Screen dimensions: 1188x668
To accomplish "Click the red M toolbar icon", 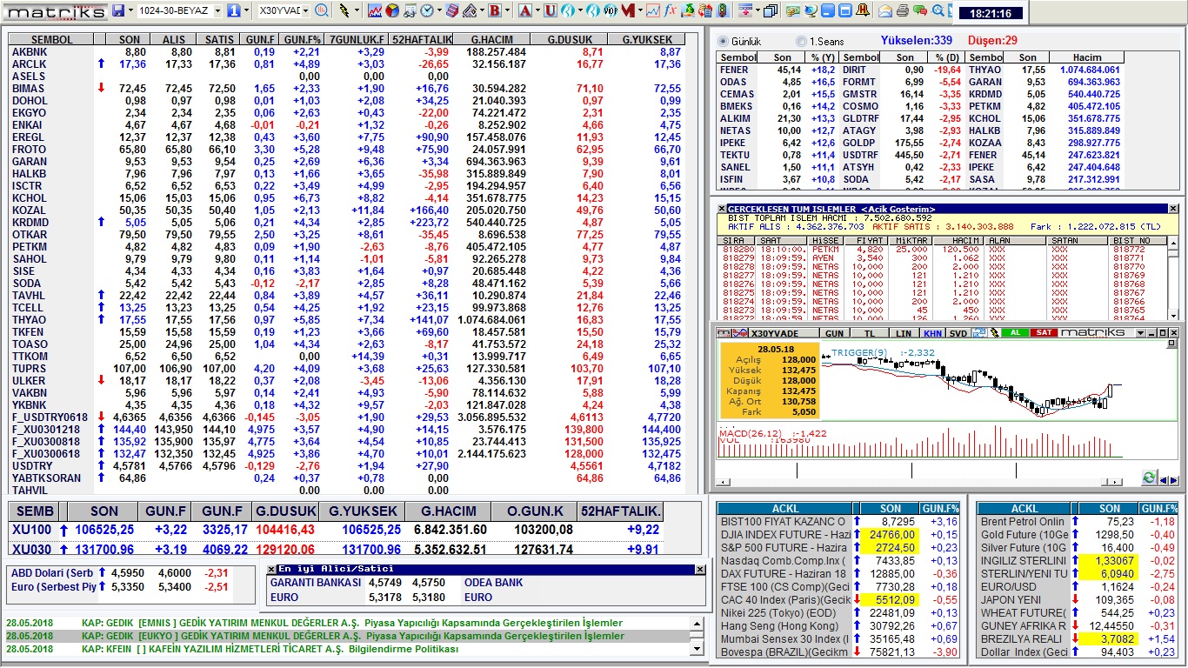I will click(628, 10).
